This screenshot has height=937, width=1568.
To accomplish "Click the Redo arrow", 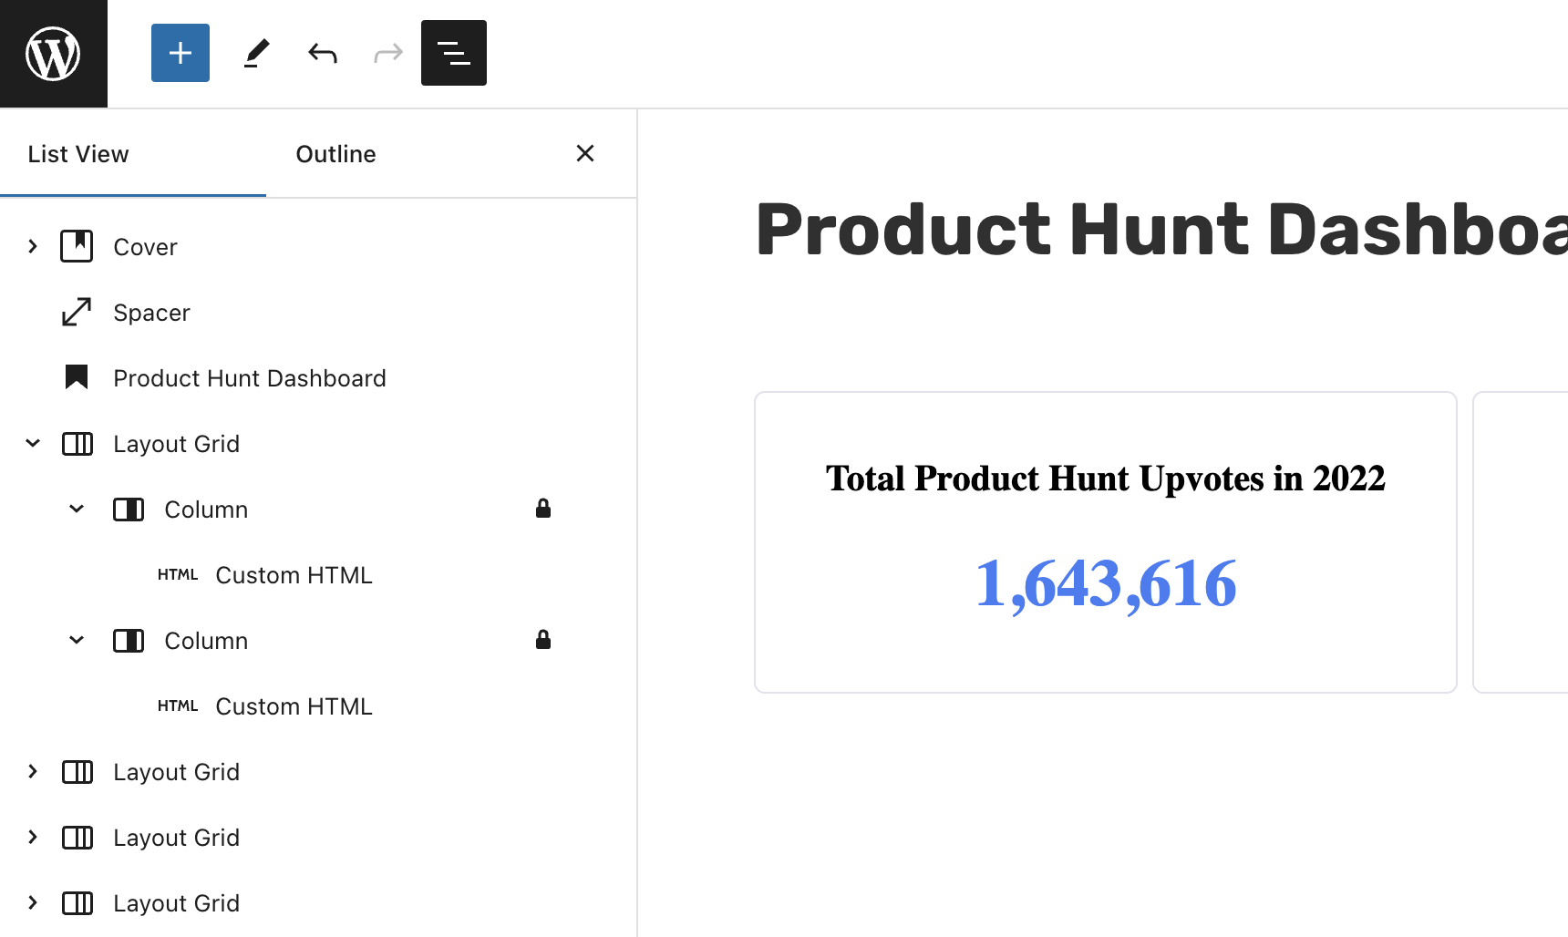I will pos(388,53).
